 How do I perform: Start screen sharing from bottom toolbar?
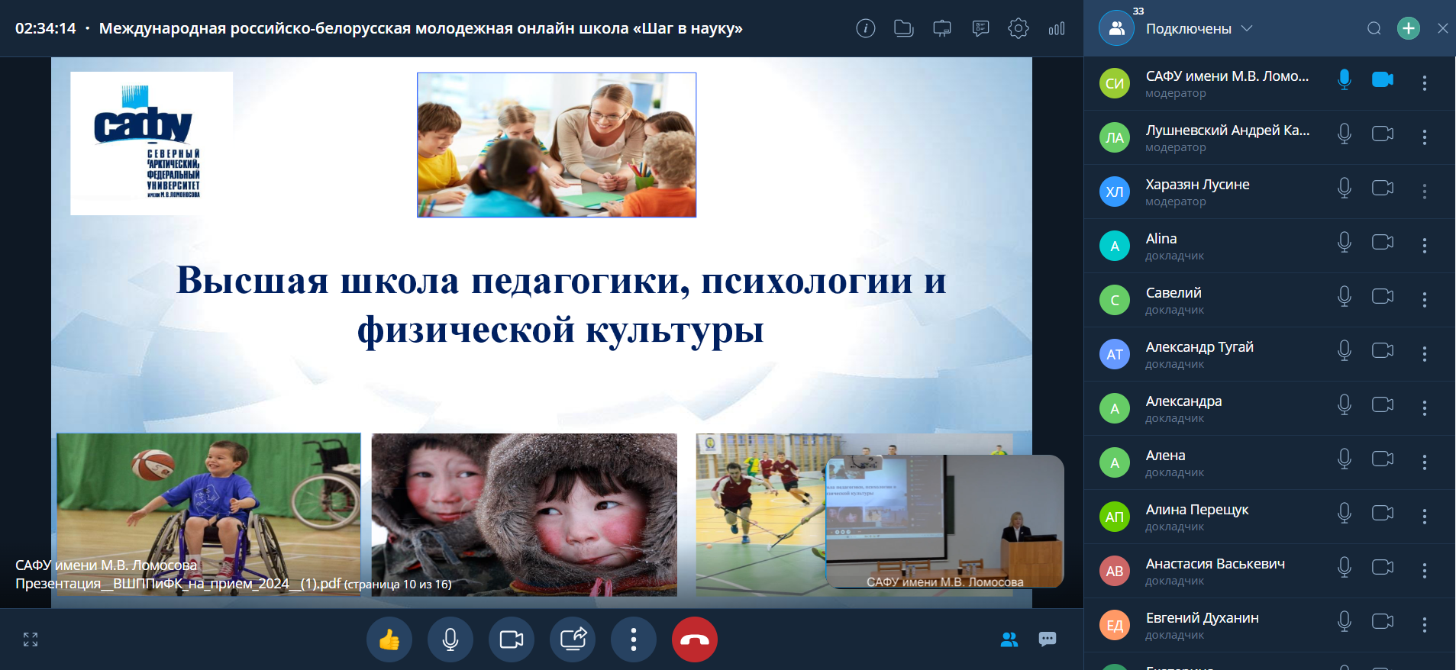click(573, 639)
